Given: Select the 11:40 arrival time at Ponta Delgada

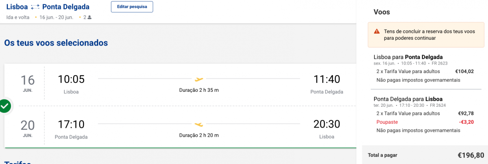Looking at the screenshot, I should point(327,79).
